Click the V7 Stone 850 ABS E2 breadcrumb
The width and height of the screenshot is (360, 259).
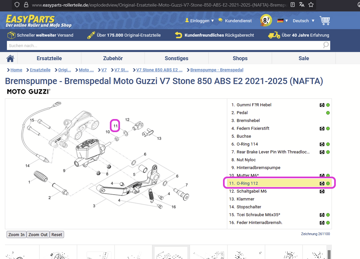click(x=159, y=70)
